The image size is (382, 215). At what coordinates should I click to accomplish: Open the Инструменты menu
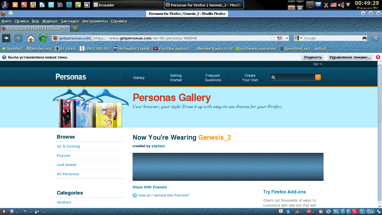95,21
